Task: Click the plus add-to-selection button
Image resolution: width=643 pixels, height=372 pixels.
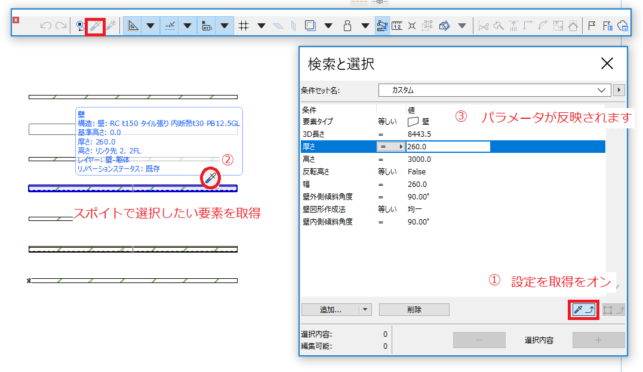Action: (x=598, y=340)
